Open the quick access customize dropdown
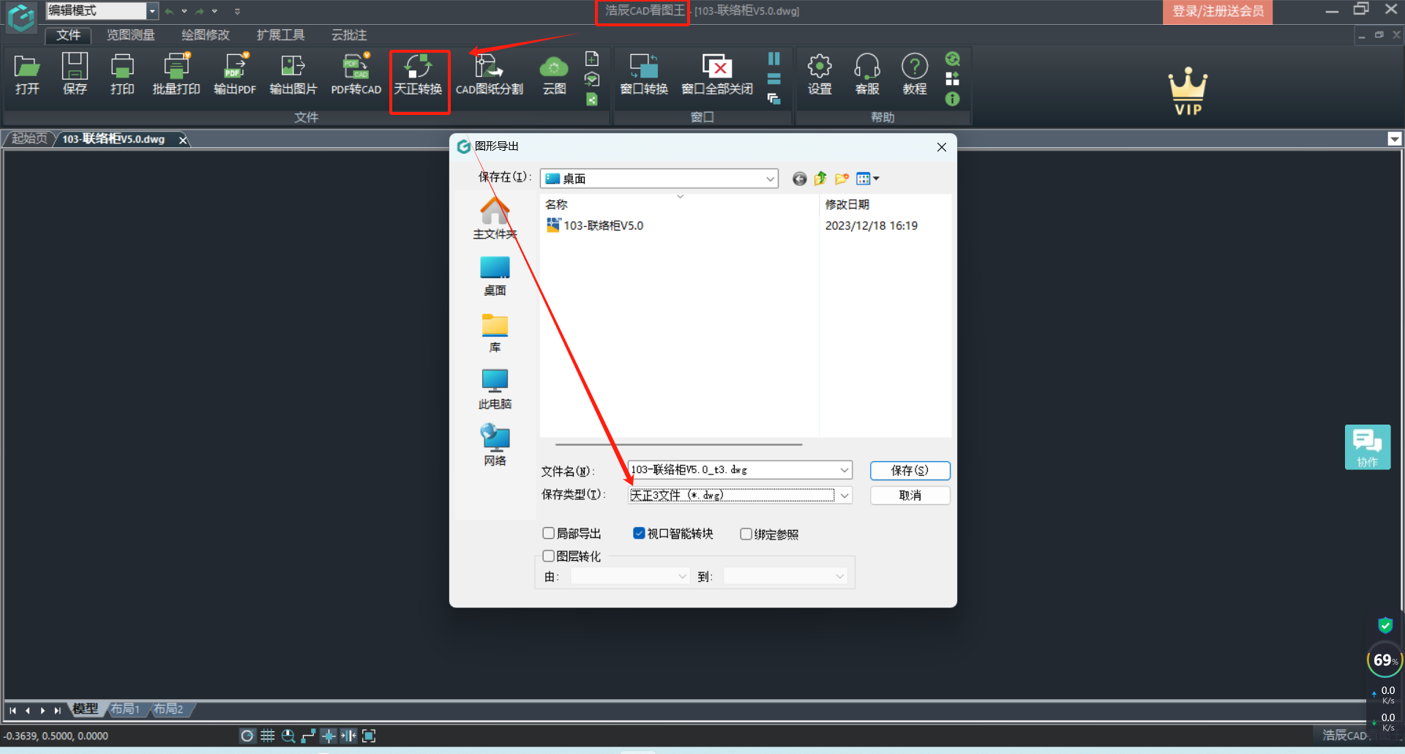Screen dimensions: 1405x754 tap(237, 11)
